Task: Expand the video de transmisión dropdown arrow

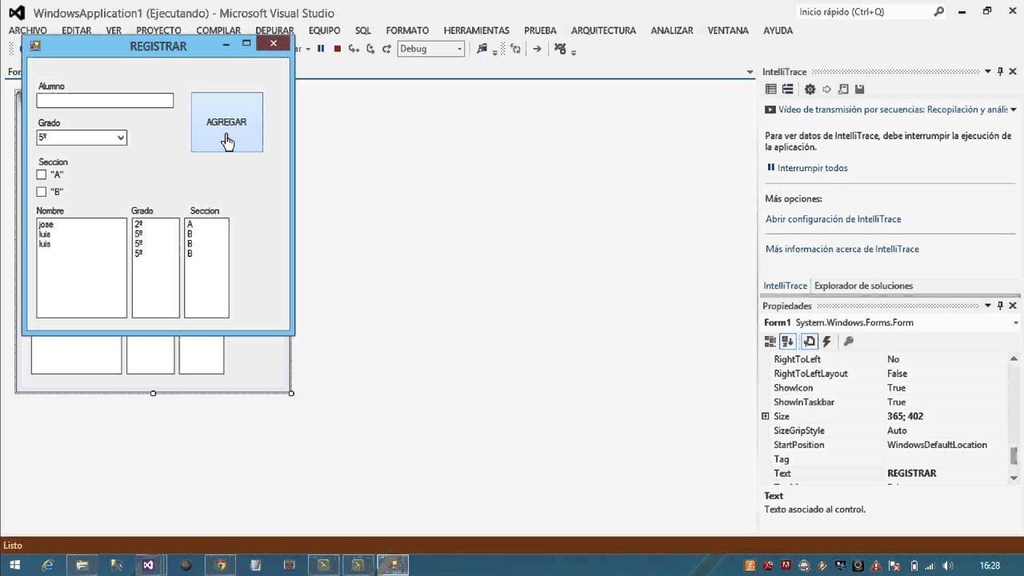Action: point(1014,110)
